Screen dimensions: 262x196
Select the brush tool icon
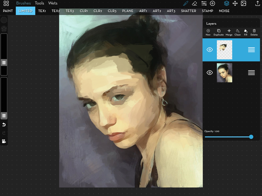[186, 4]
